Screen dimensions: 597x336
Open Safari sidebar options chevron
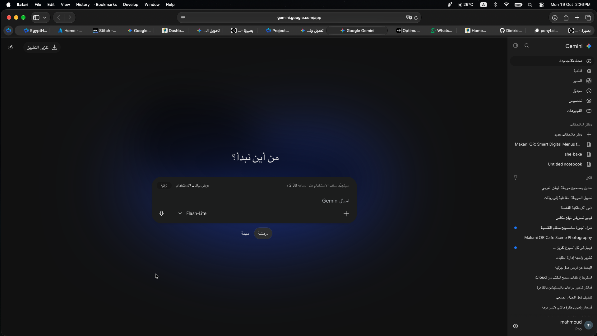tap(45, 18)
